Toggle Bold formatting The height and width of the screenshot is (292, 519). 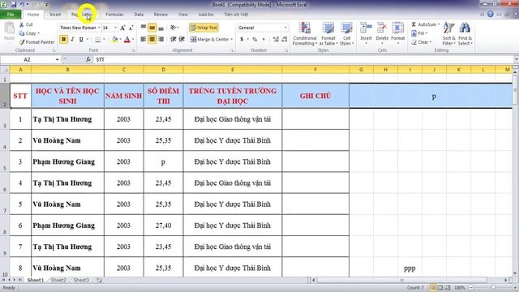point(63,40)
